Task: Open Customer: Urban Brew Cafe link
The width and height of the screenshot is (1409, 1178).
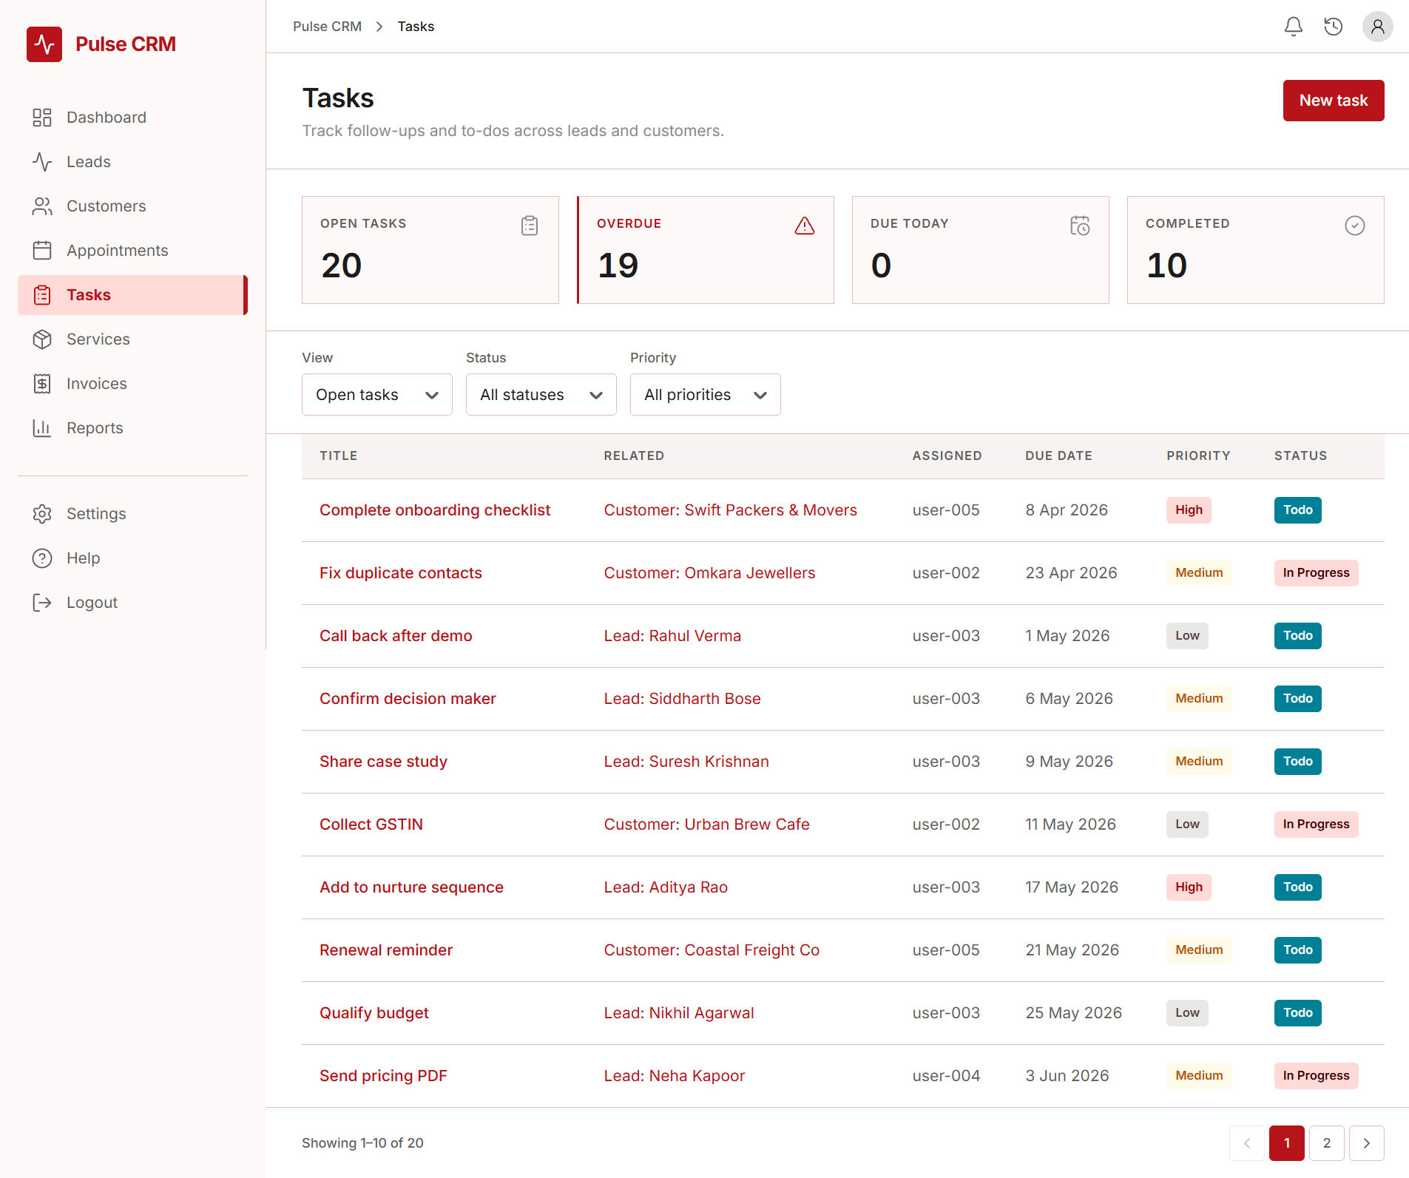Action: tap(706, 825)
